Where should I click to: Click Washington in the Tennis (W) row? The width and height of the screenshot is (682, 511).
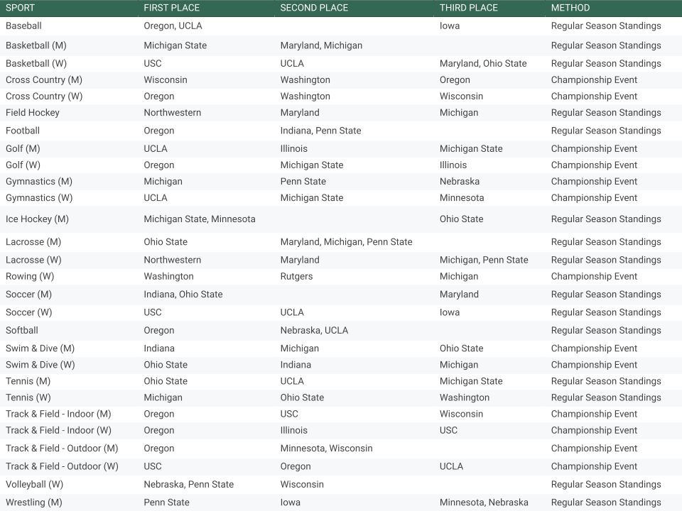pos(465,397)
